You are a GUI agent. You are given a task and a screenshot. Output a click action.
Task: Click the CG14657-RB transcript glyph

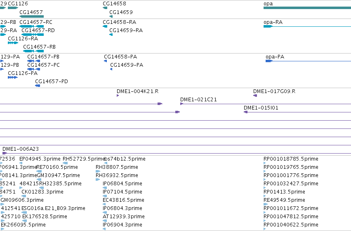click(33, 51)
